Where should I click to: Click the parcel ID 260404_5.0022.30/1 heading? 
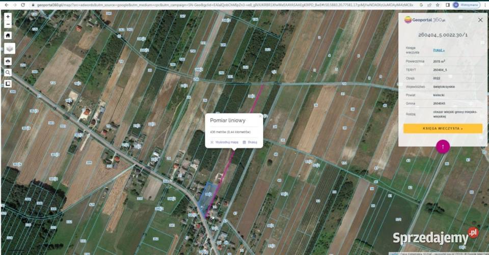[x=443, y=35]
